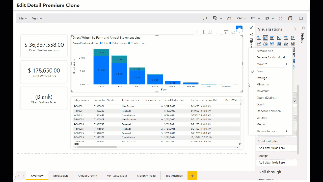This screenshot has height=182, width=323.
Task: Select the stacked bar chart visualization
Action: [259, 38]
